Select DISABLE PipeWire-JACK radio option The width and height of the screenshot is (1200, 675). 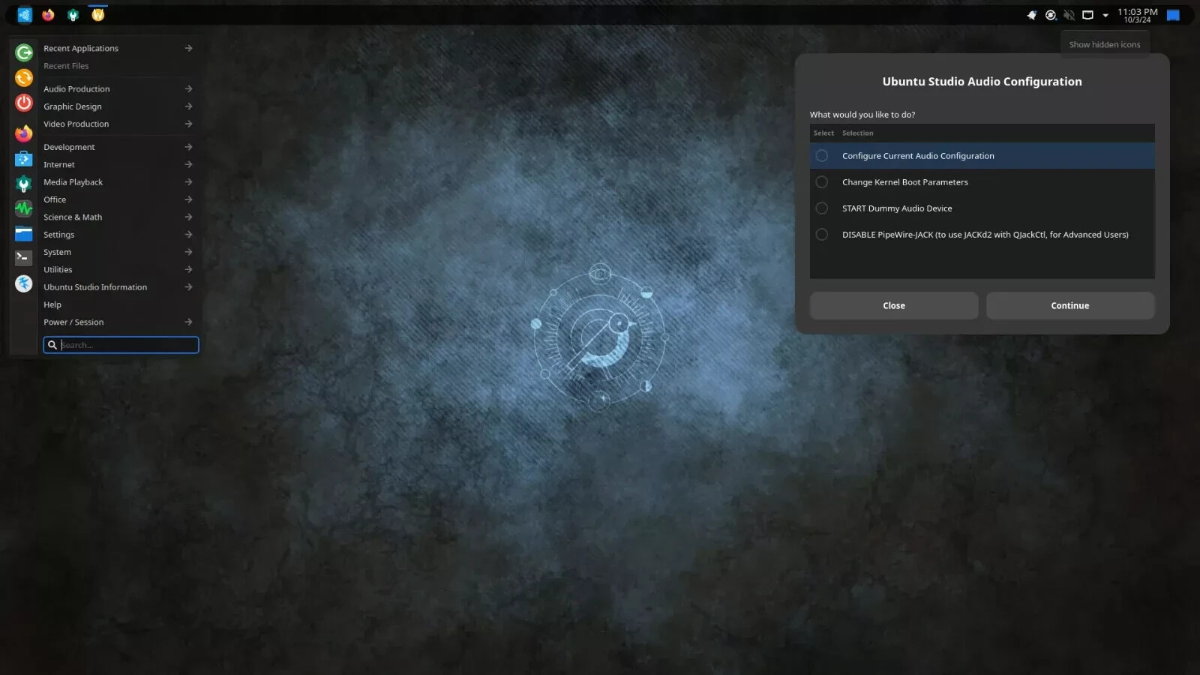click(822, 235)
